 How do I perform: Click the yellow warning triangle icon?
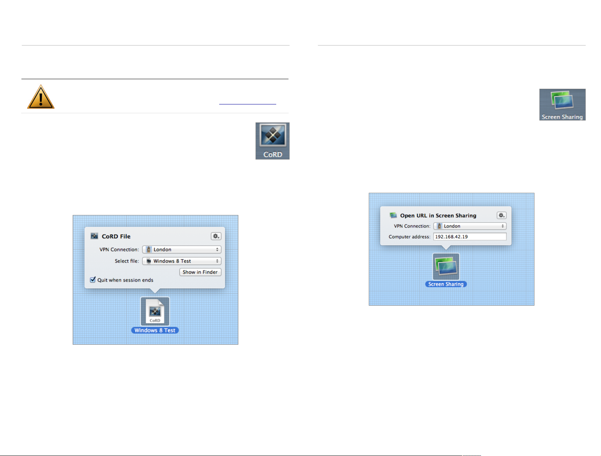pos(41,97)
